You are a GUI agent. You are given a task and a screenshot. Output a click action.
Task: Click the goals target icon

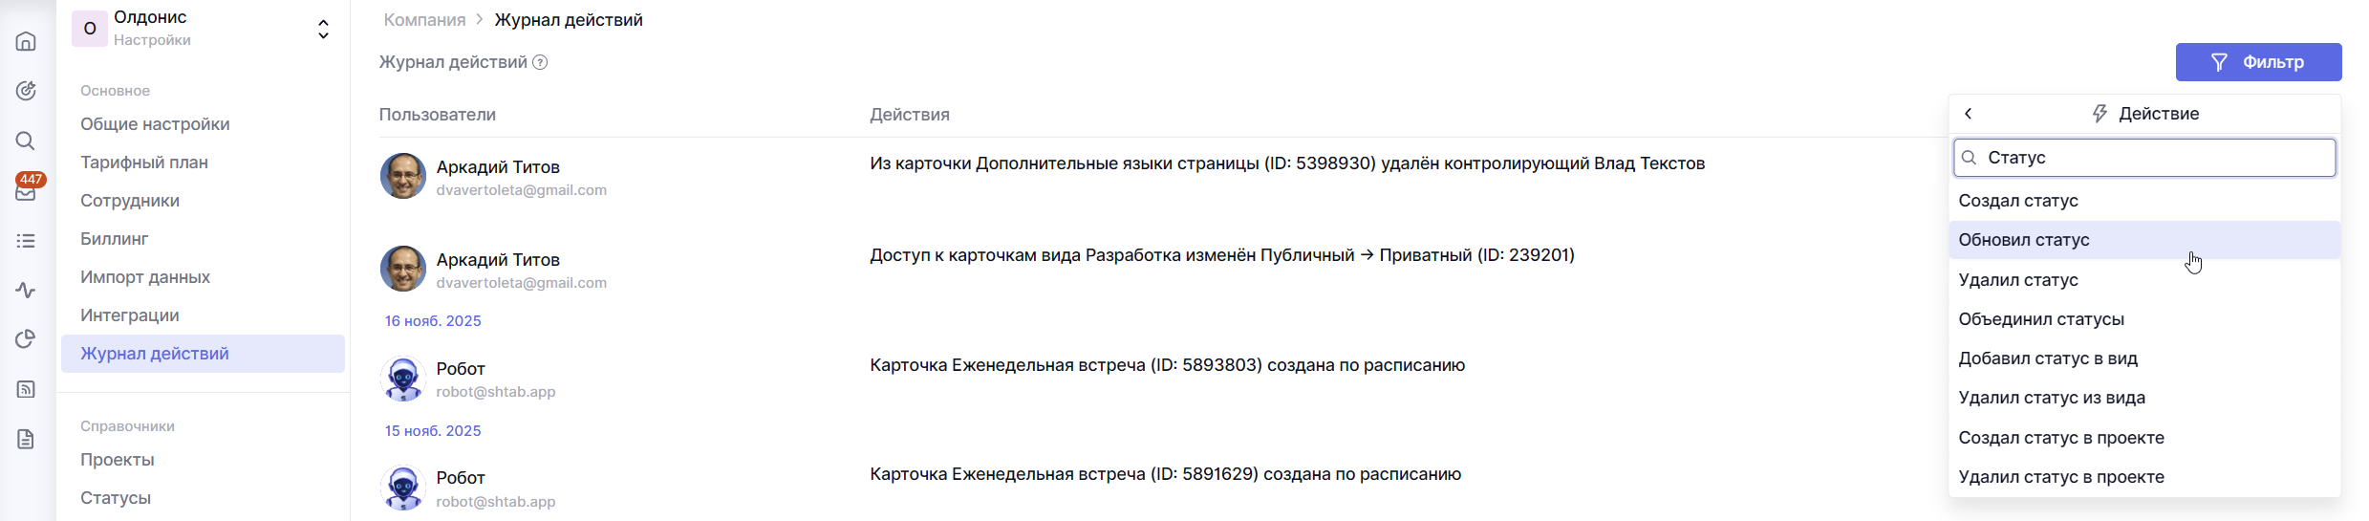[26, 91]
